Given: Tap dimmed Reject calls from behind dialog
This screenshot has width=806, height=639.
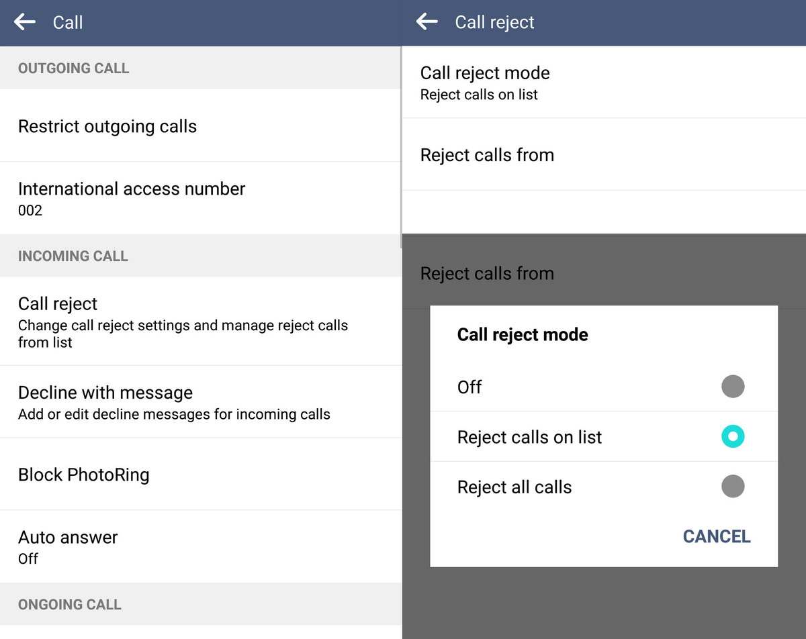Looking at the screenshot, I should [x=488, y=274].
